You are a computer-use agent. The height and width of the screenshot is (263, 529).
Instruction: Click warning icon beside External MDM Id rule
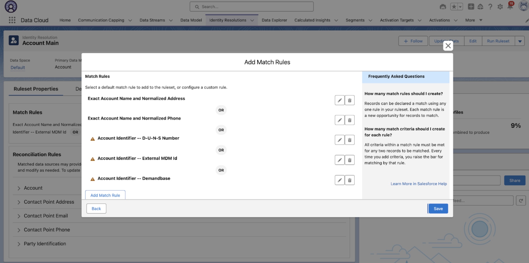[x=93, y=159]
